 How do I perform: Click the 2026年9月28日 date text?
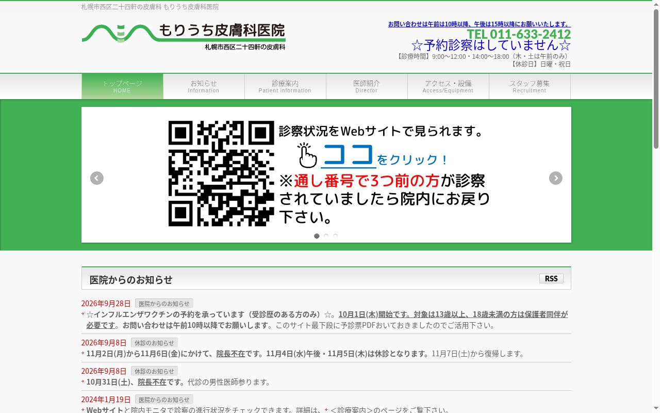click(x=106, y=304)
